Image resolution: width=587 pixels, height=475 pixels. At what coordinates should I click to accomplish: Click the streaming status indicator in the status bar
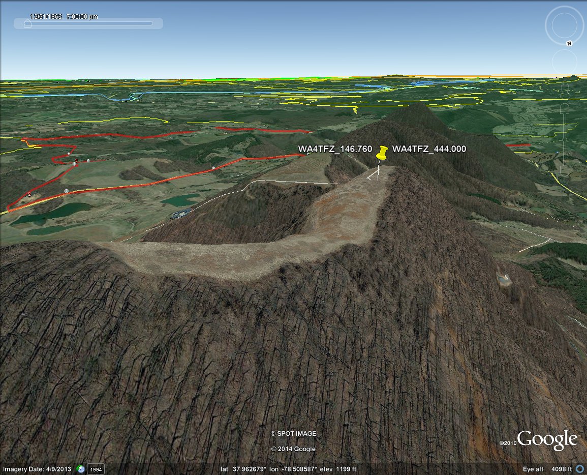(580, 469)
